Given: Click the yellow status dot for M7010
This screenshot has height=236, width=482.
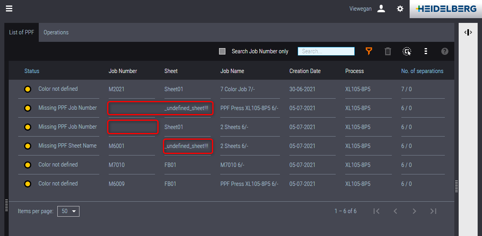Looking at the screenshot, I should pos(28,165).
